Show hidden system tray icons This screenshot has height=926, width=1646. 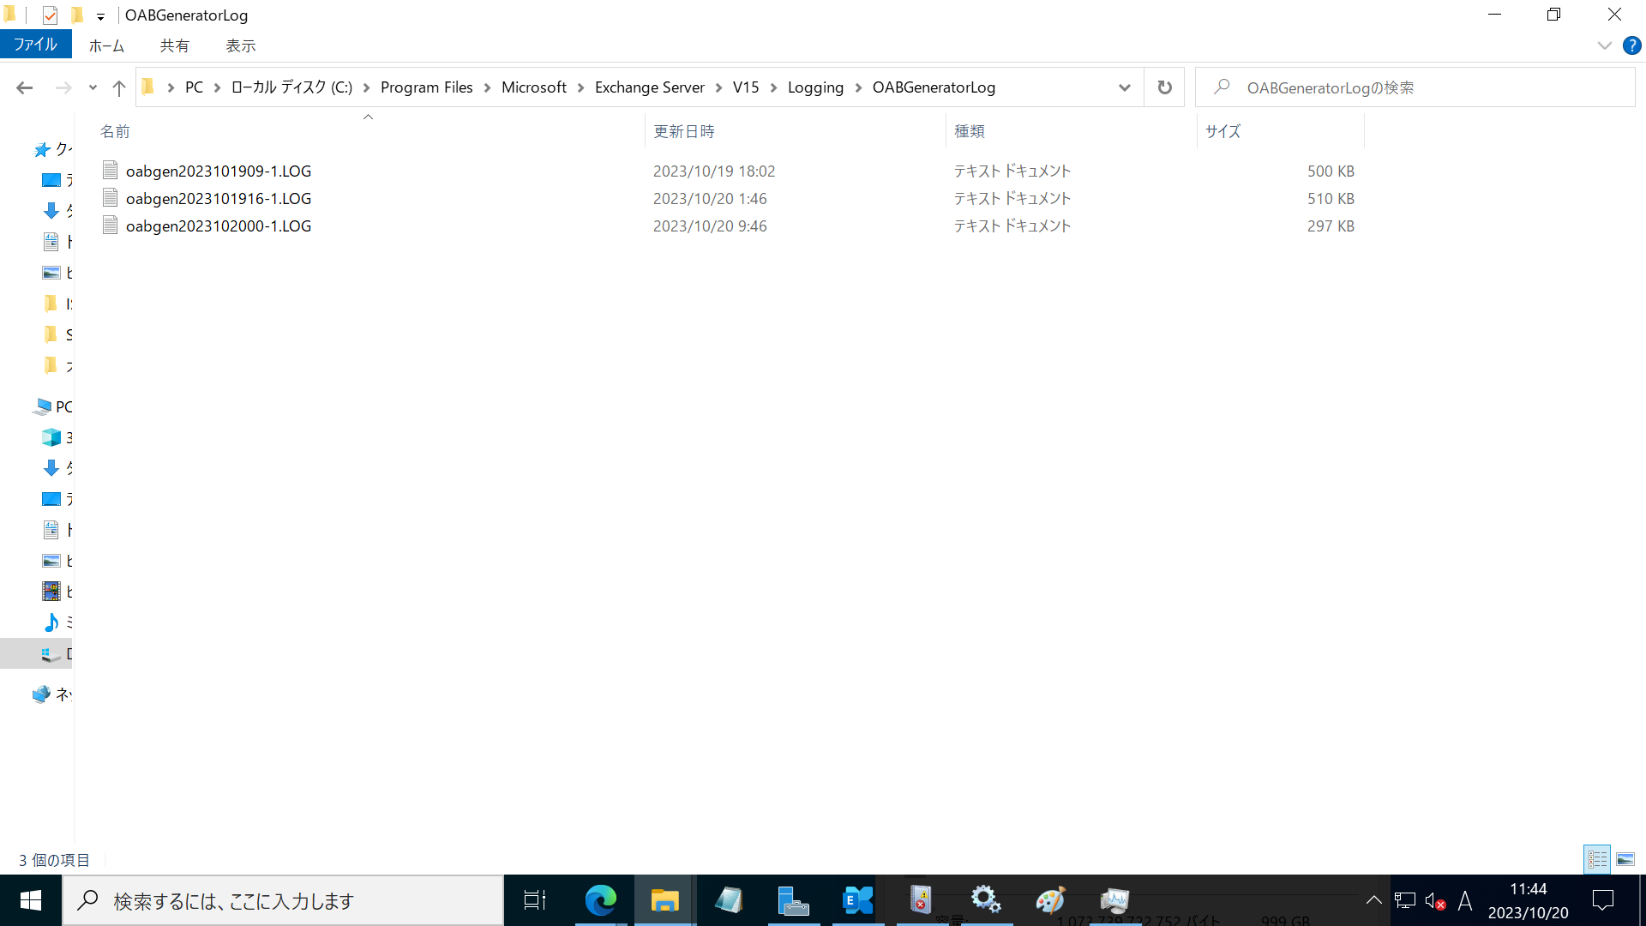tap(1373, 900)
